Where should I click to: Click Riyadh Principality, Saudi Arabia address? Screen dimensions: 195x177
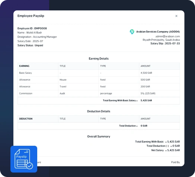(x=161, y=40)
